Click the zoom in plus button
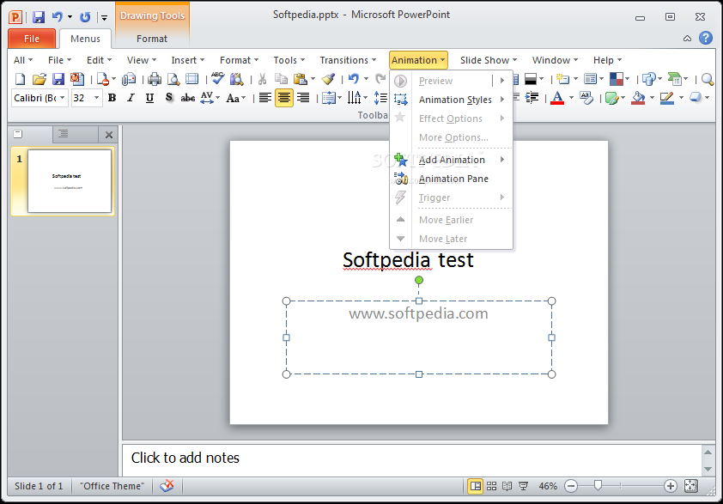 670,486
